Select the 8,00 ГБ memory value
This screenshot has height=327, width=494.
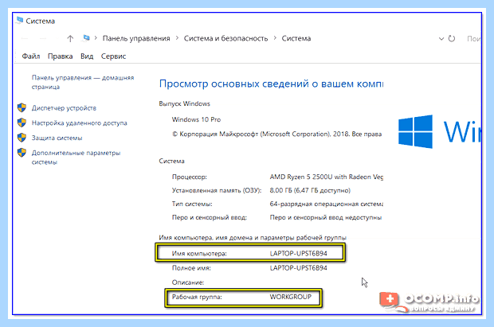point(310,190)
